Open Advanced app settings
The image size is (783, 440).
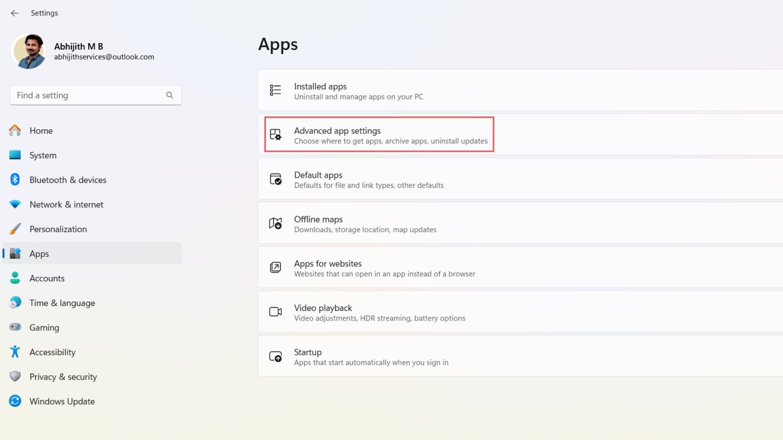pos(378,135)
